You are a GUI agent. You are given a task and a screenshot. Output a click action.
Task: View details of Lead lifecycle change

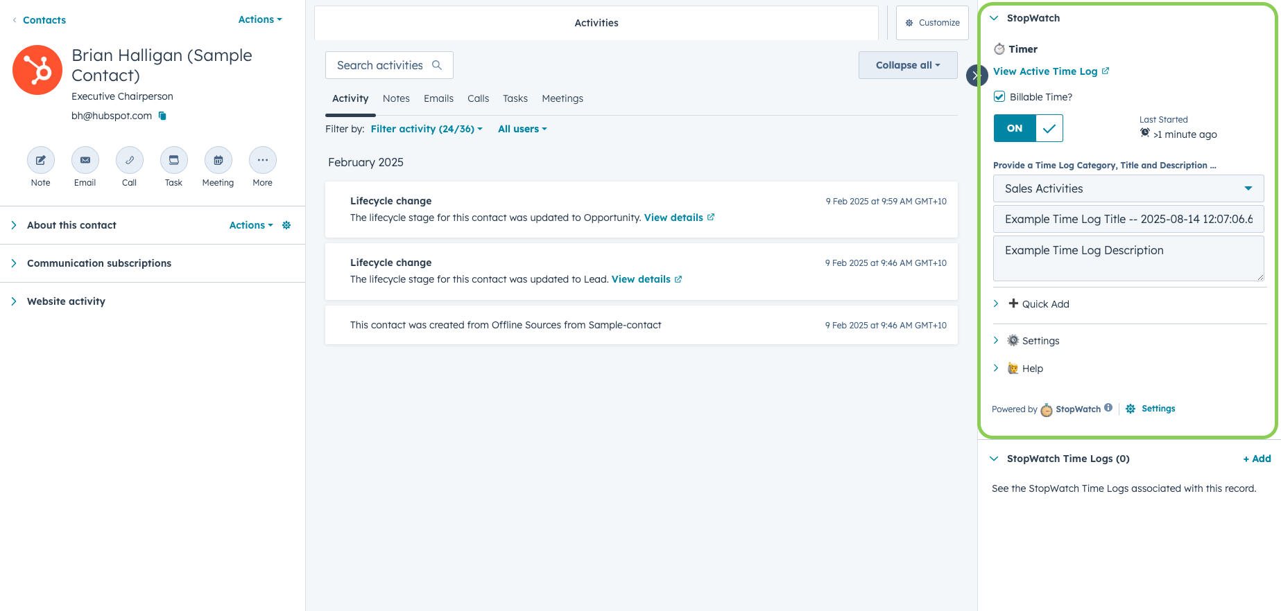641,279
